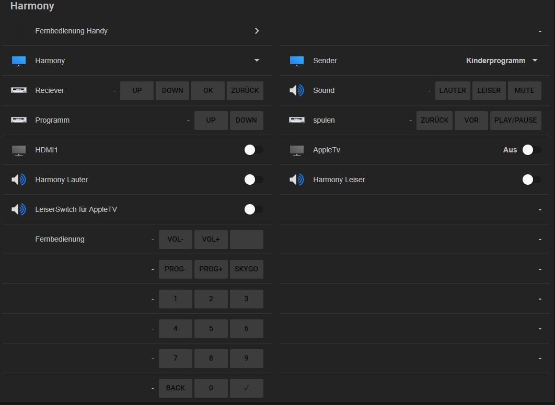Enable LeiserSwitch für AppleTV toggle
Viewport: 555px width, 405px height.
[253, 209]
